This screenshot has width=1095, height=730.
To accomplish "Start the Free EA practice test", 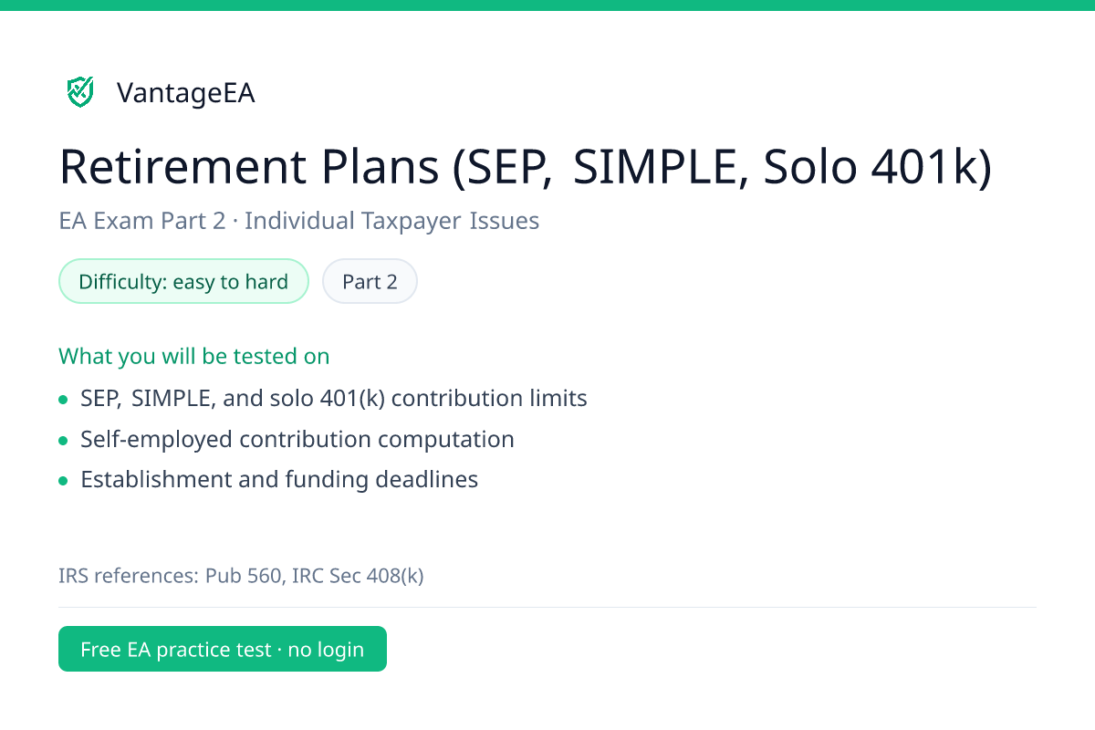I will pos(223,649).
